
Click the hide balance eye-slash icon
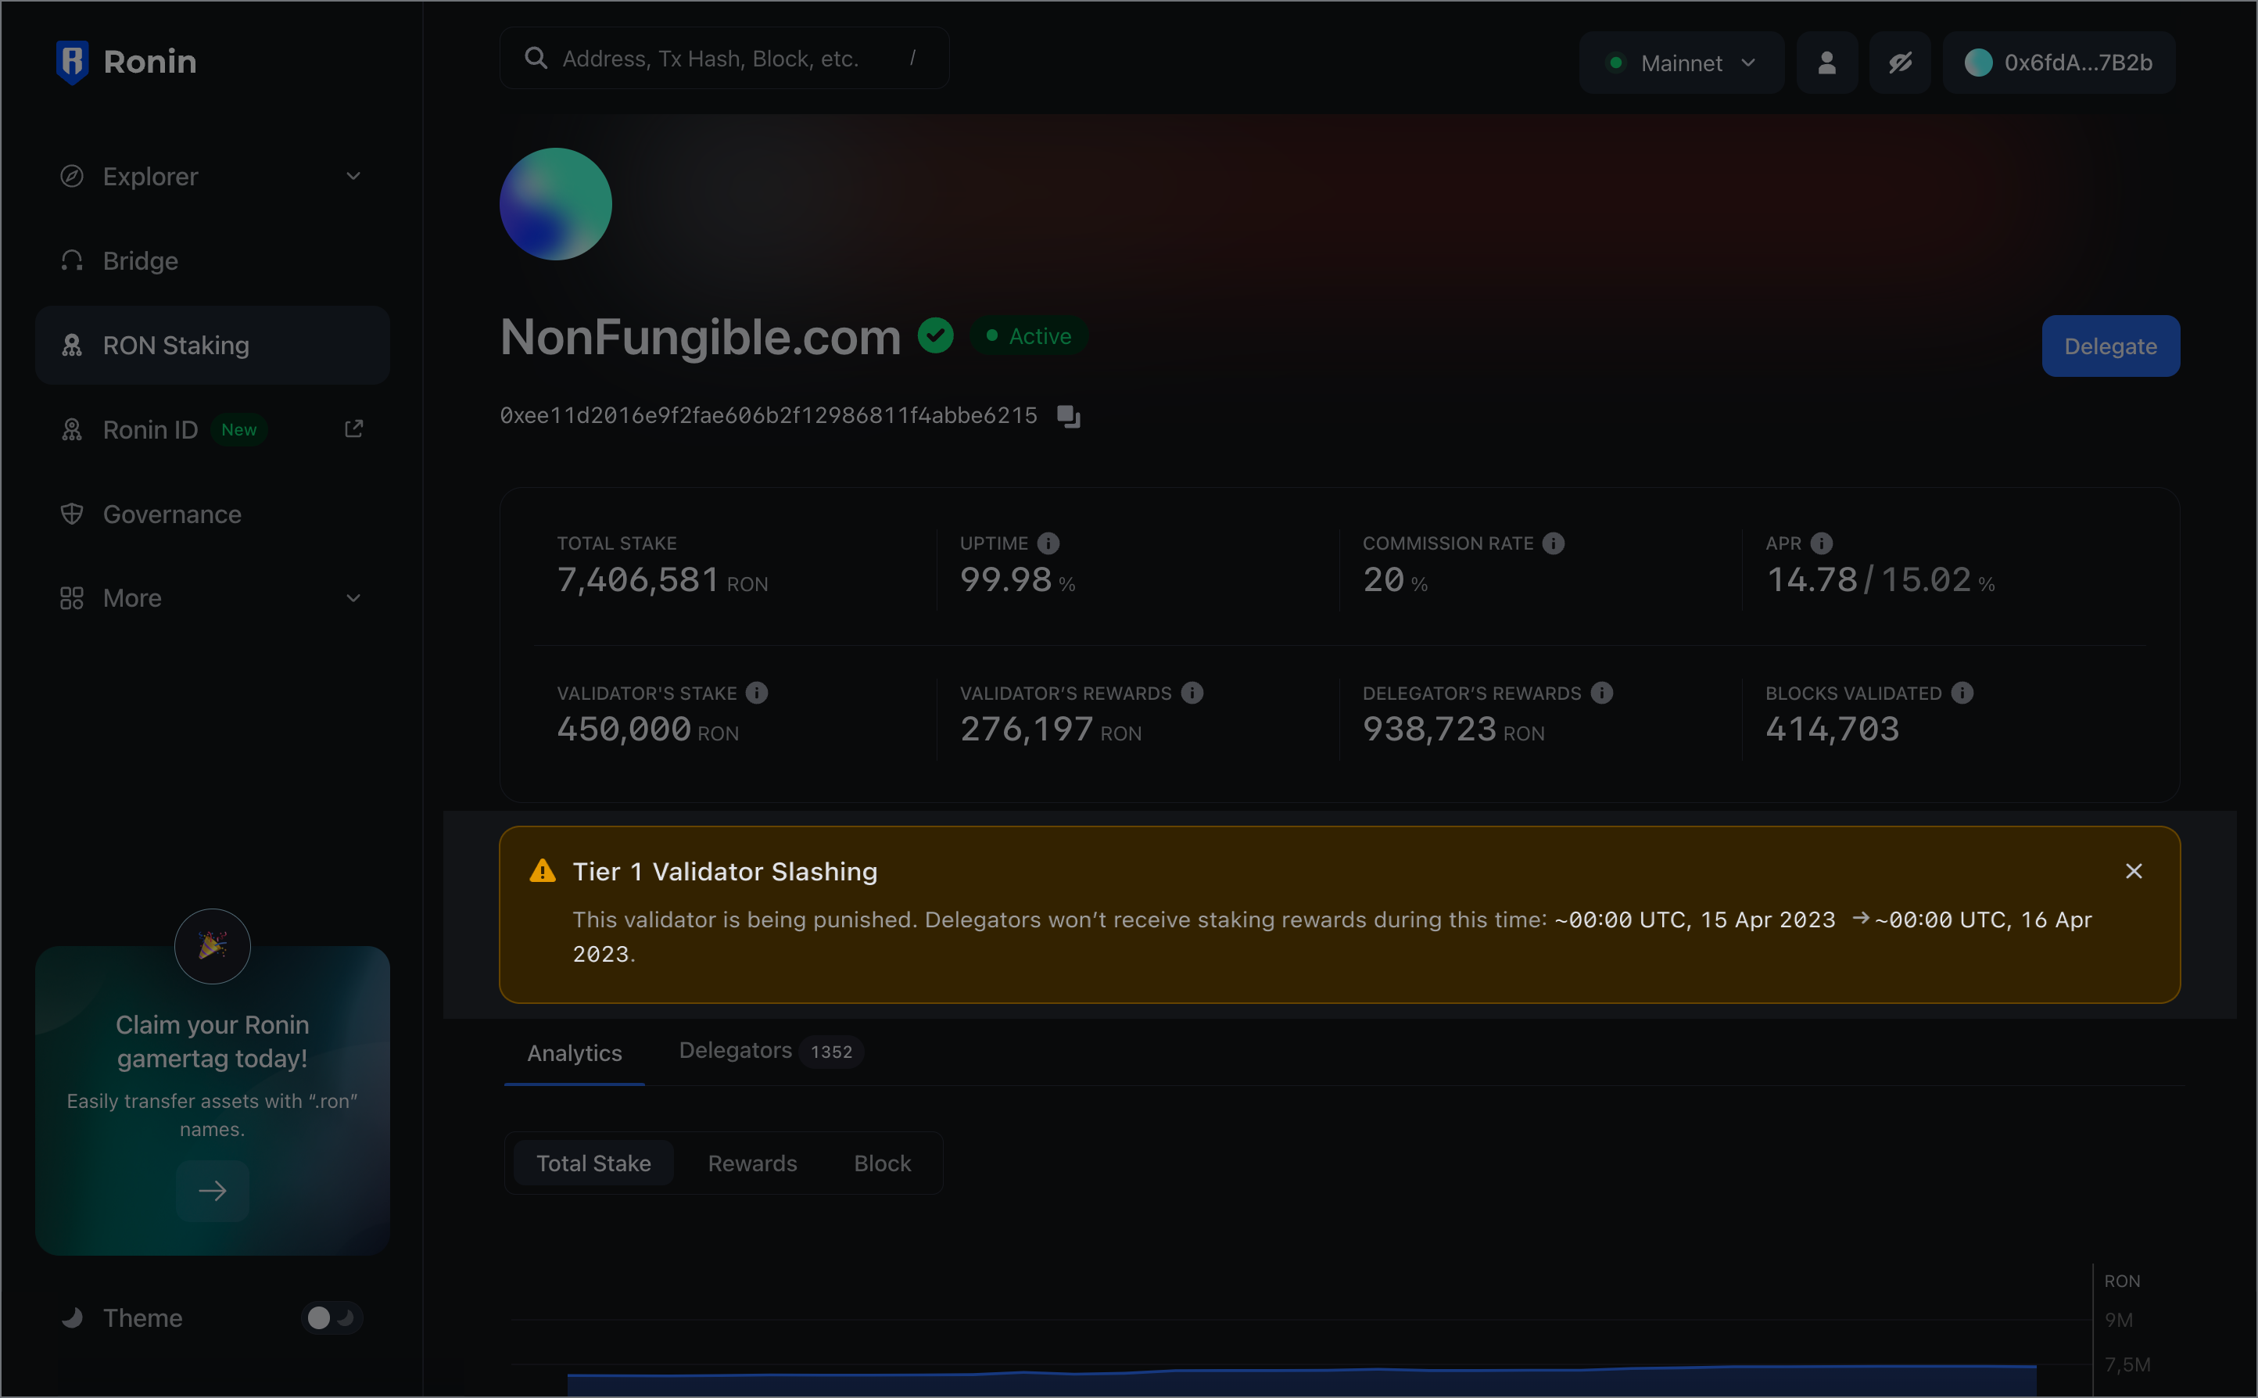(1899, 63)
